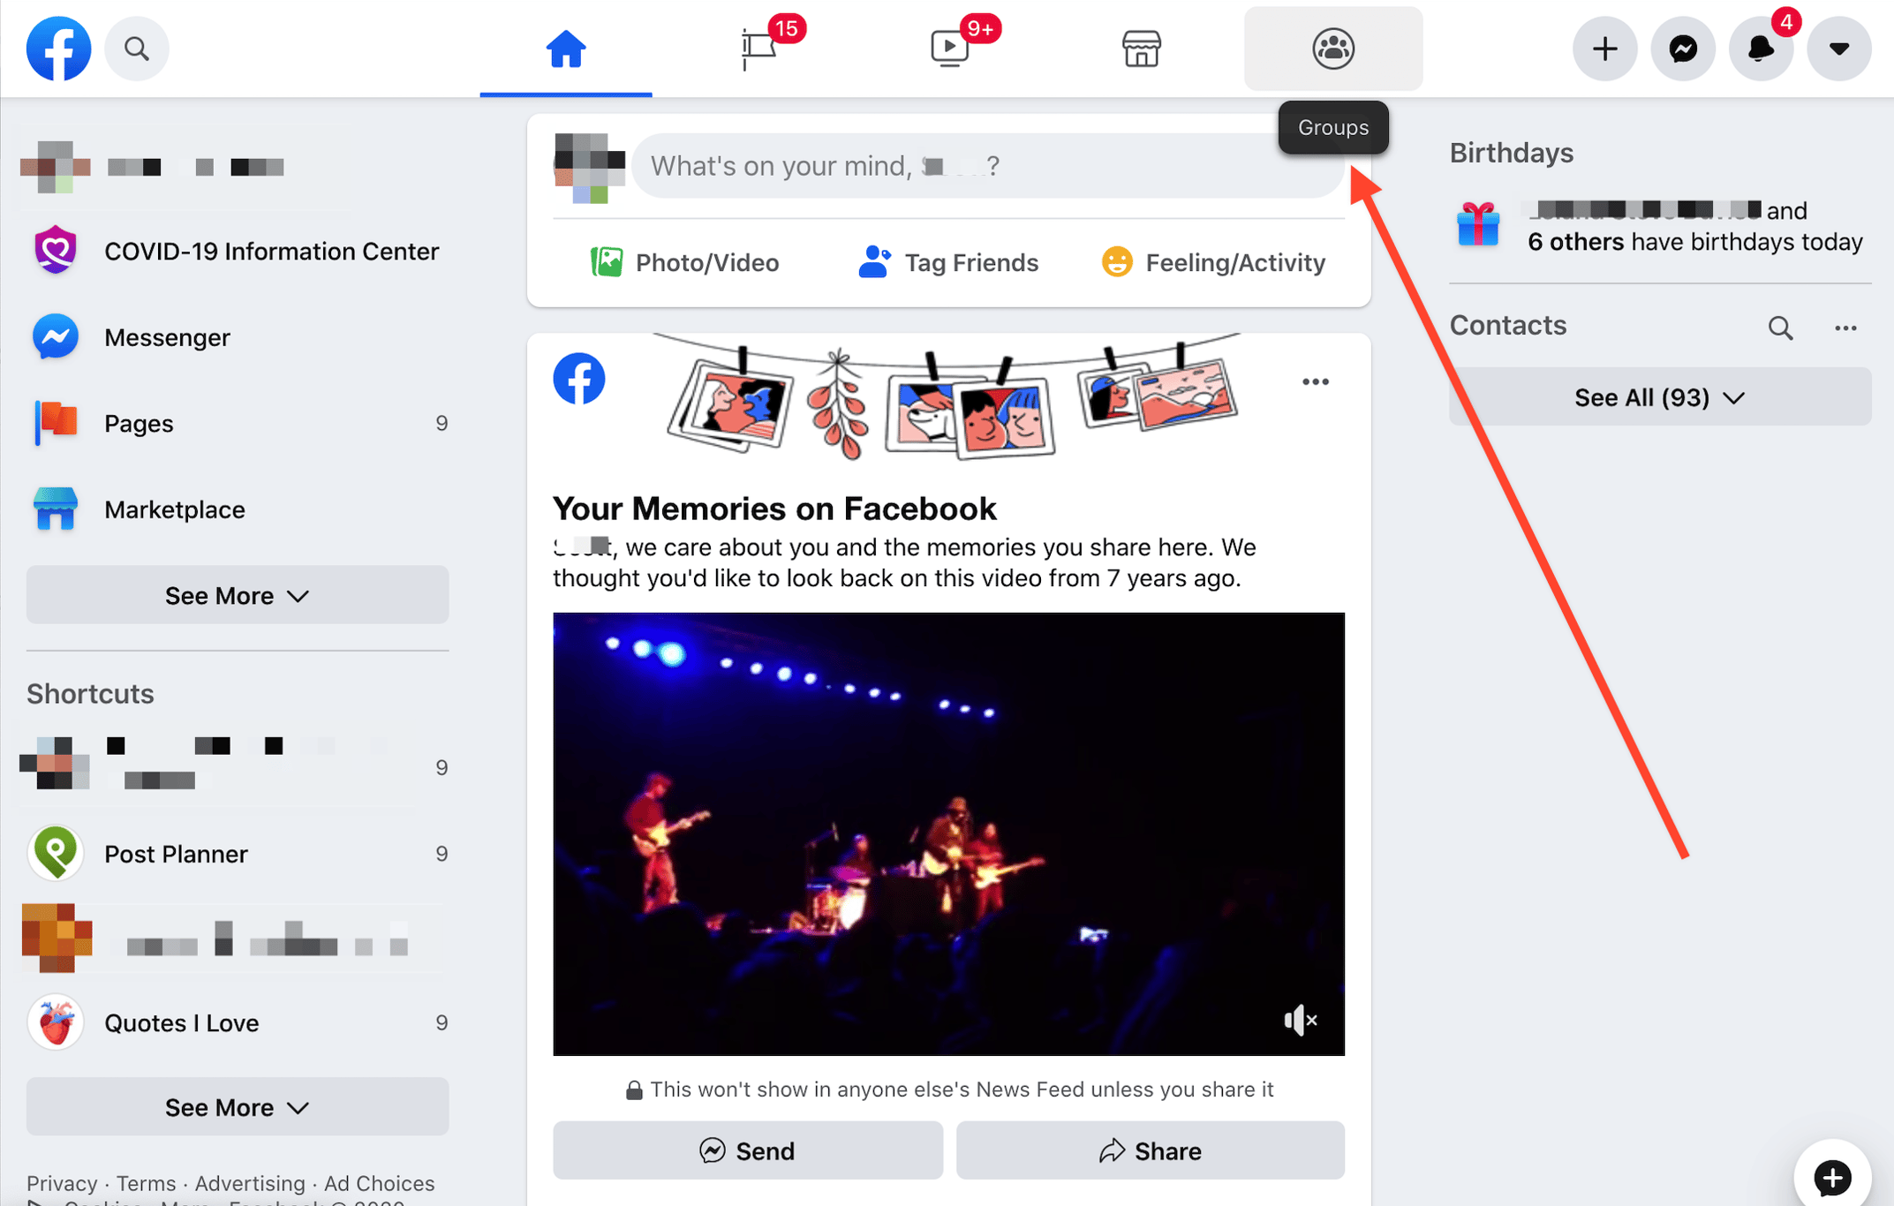Click the Create plus icon
The height and width of the screenshot is (1206, 1894).
[x=1607, y=49]
